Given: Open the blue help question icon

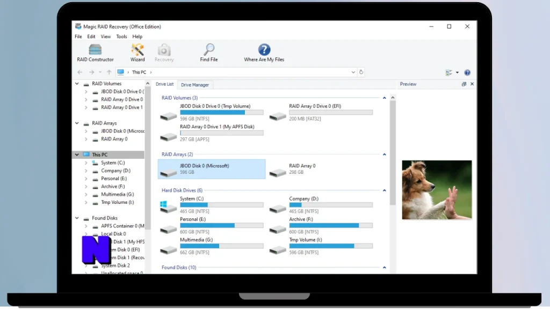Looking at the screenshot, I should [x=467, y=72].
